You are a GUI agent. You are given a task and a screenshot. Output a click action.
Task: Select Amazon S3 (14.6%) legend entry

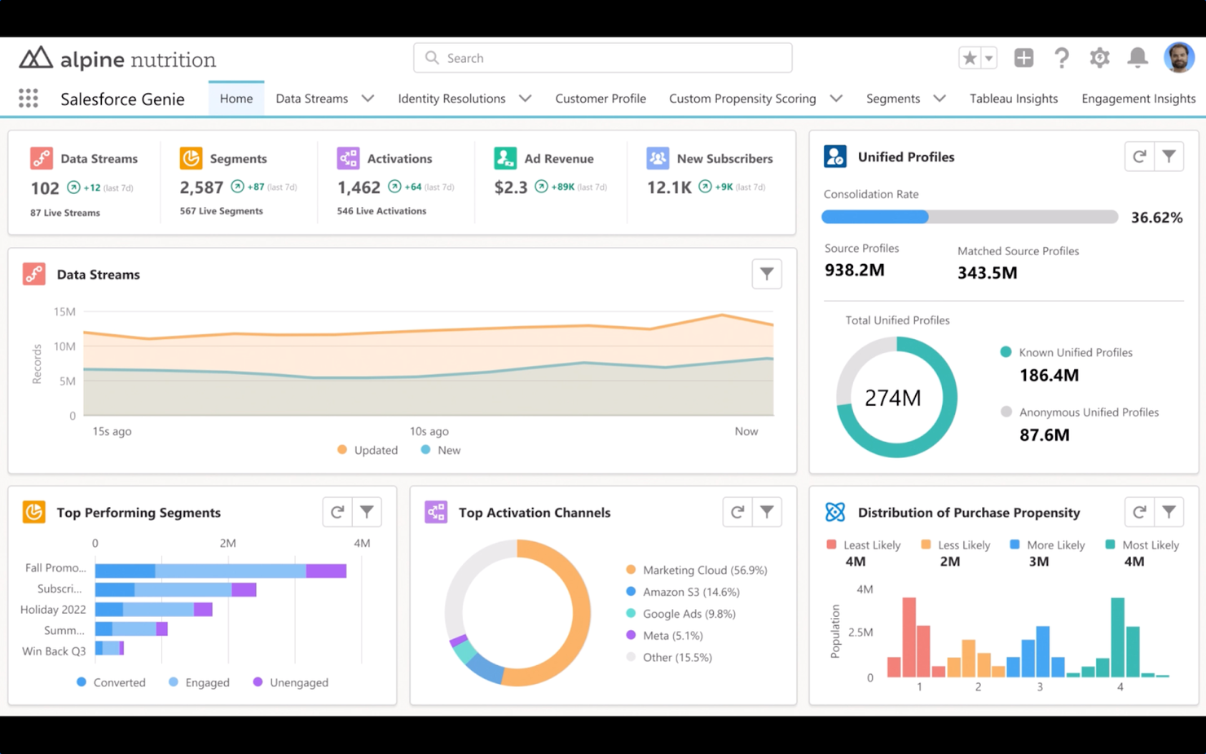coord(683,592)
